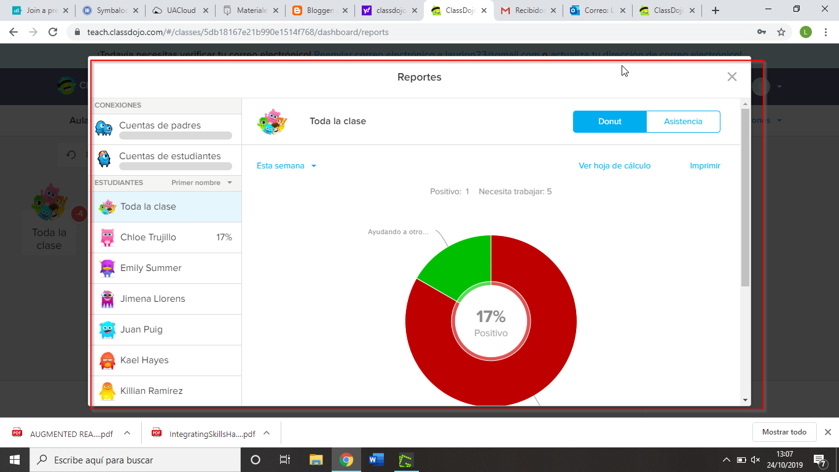Open the Esta semana time range dropdown
This screenshot has width=839, height=472.
[286, 165]
